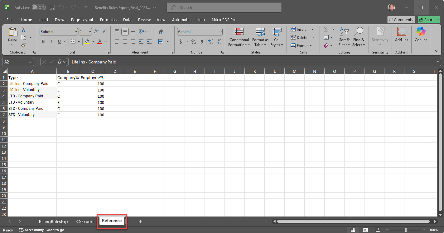Image resolution: width=444 pixels, height=233 pixels.
Task: Open the Comments button
Action: pyautogui.click(x=401, y=20)
